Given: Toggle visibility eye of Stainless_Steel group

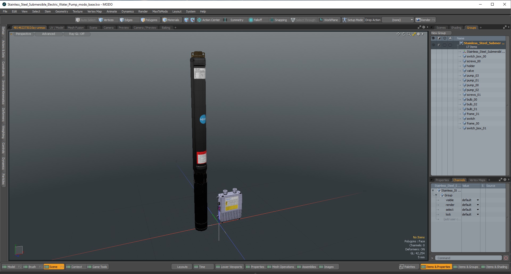Looking at the screenshot, I should coord(433,45).
